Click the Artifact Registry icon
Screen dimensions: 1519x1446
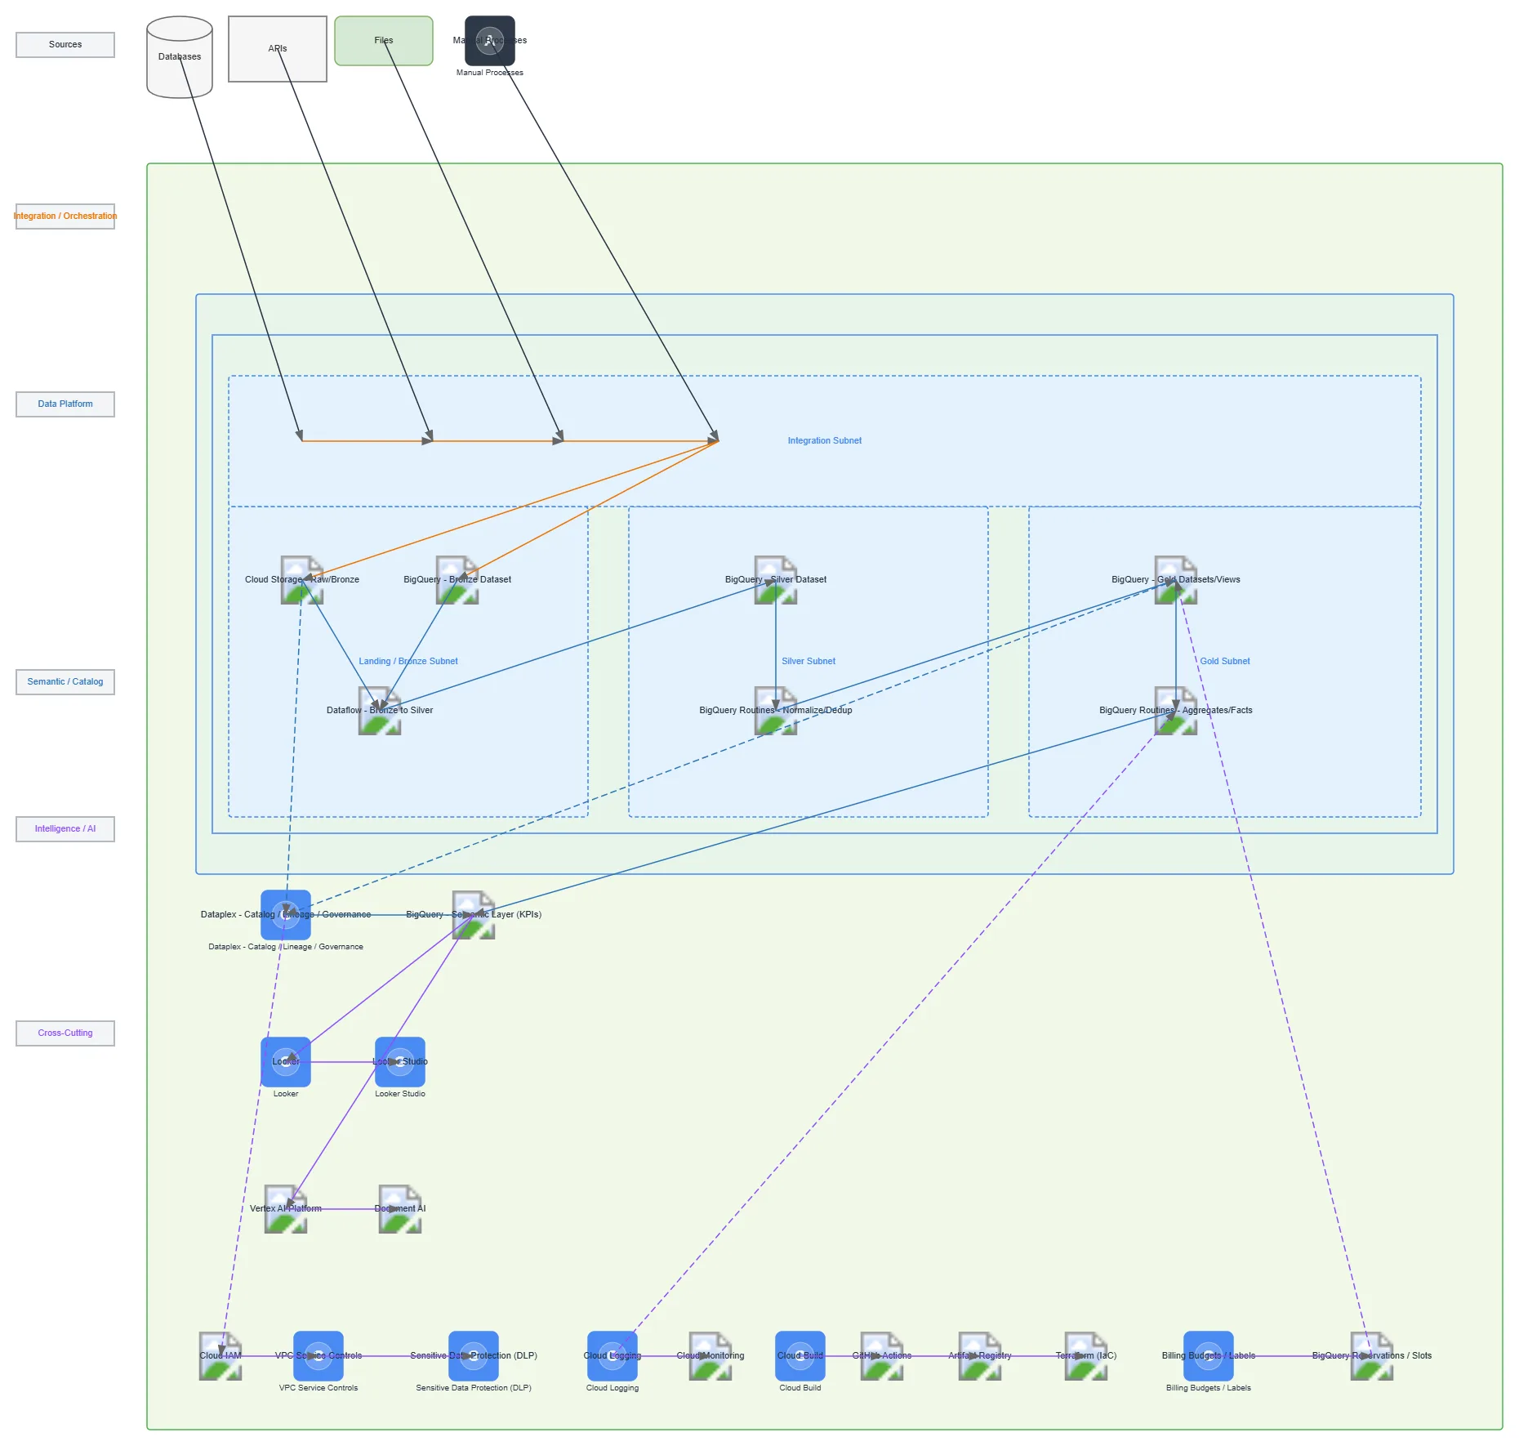click(980, 1356)
